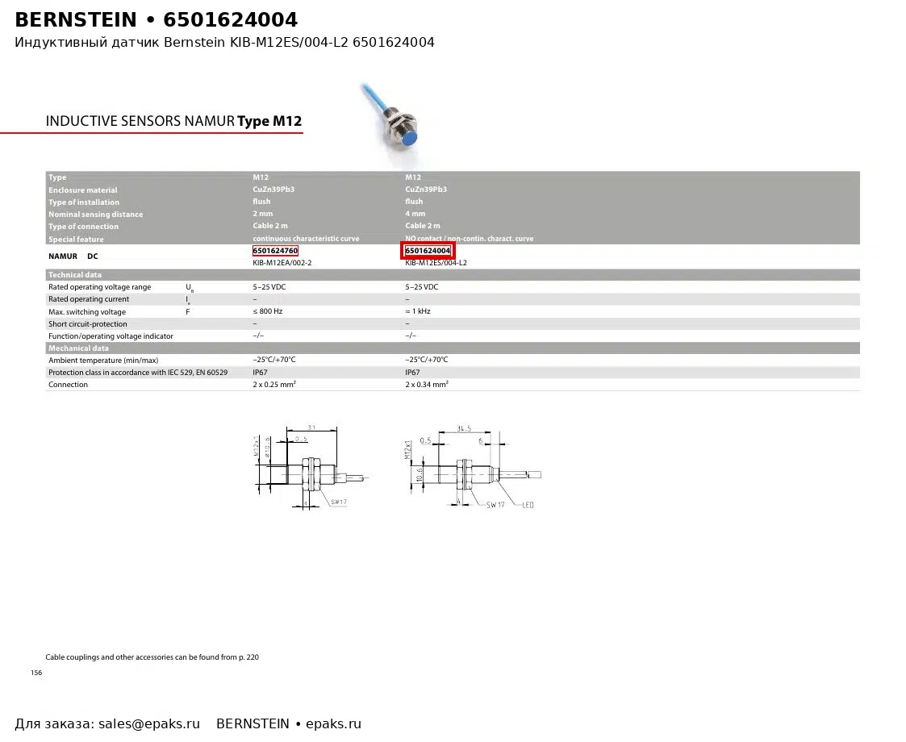The height and width of the screenshot is (742, 906).
Task: Click the Rated operating current label
Action: coord(89,299)
